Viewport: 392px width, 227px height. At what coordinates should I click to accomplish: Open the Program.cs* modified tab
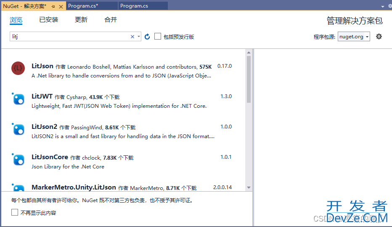tap(92, 6)
